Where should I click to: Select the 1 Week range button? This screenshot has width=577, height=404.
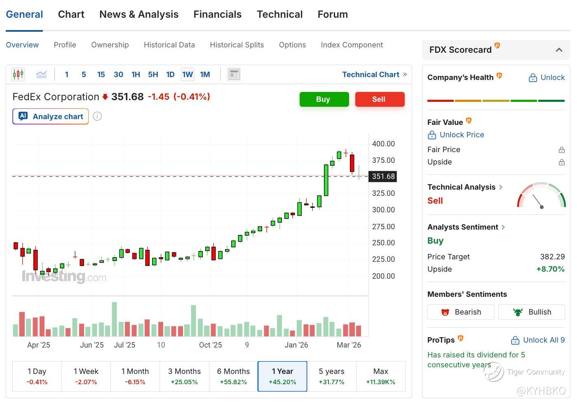tap(86, 376)
